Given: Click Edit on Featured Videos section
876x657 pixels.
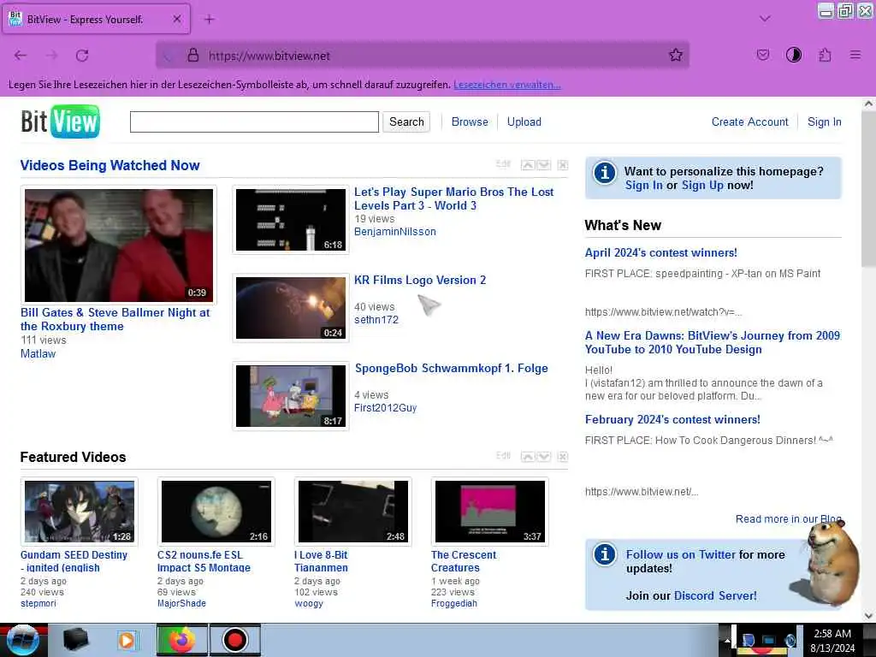Looking at the screenshot, I should (503, 455).
